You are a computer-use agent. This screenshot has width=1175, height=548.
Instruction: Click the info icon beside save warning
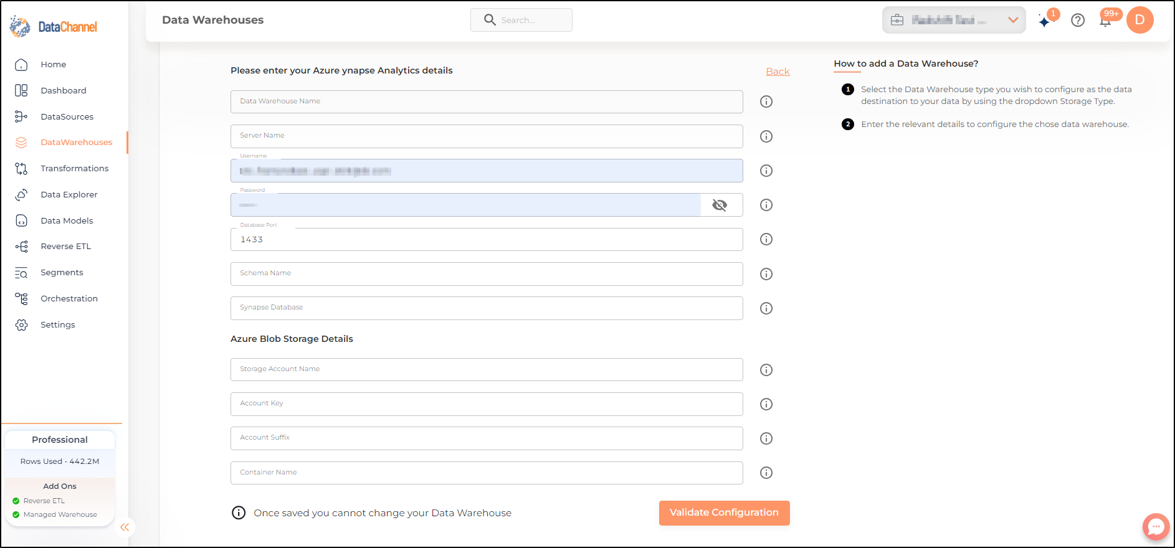pyautogui.click(x=239, y=513)
